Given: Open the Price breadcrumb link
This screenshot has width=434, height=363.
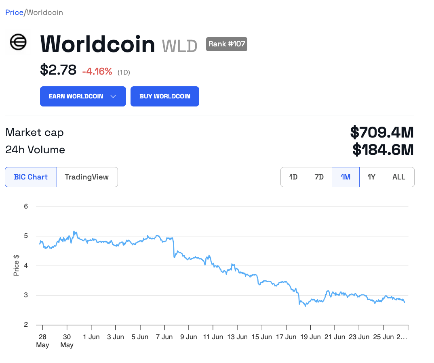Looking at the screenshot, I should coord(14,13).
